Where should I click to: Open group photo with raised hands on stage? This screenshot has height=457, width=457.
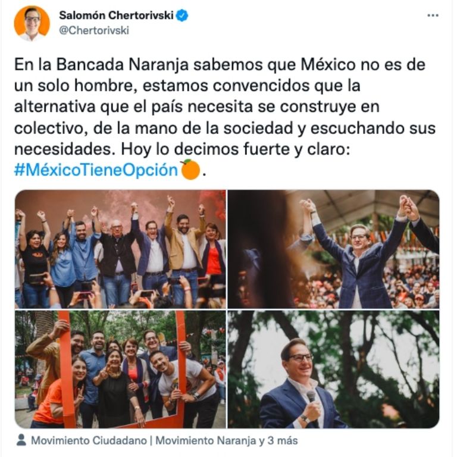coord(120,249)
